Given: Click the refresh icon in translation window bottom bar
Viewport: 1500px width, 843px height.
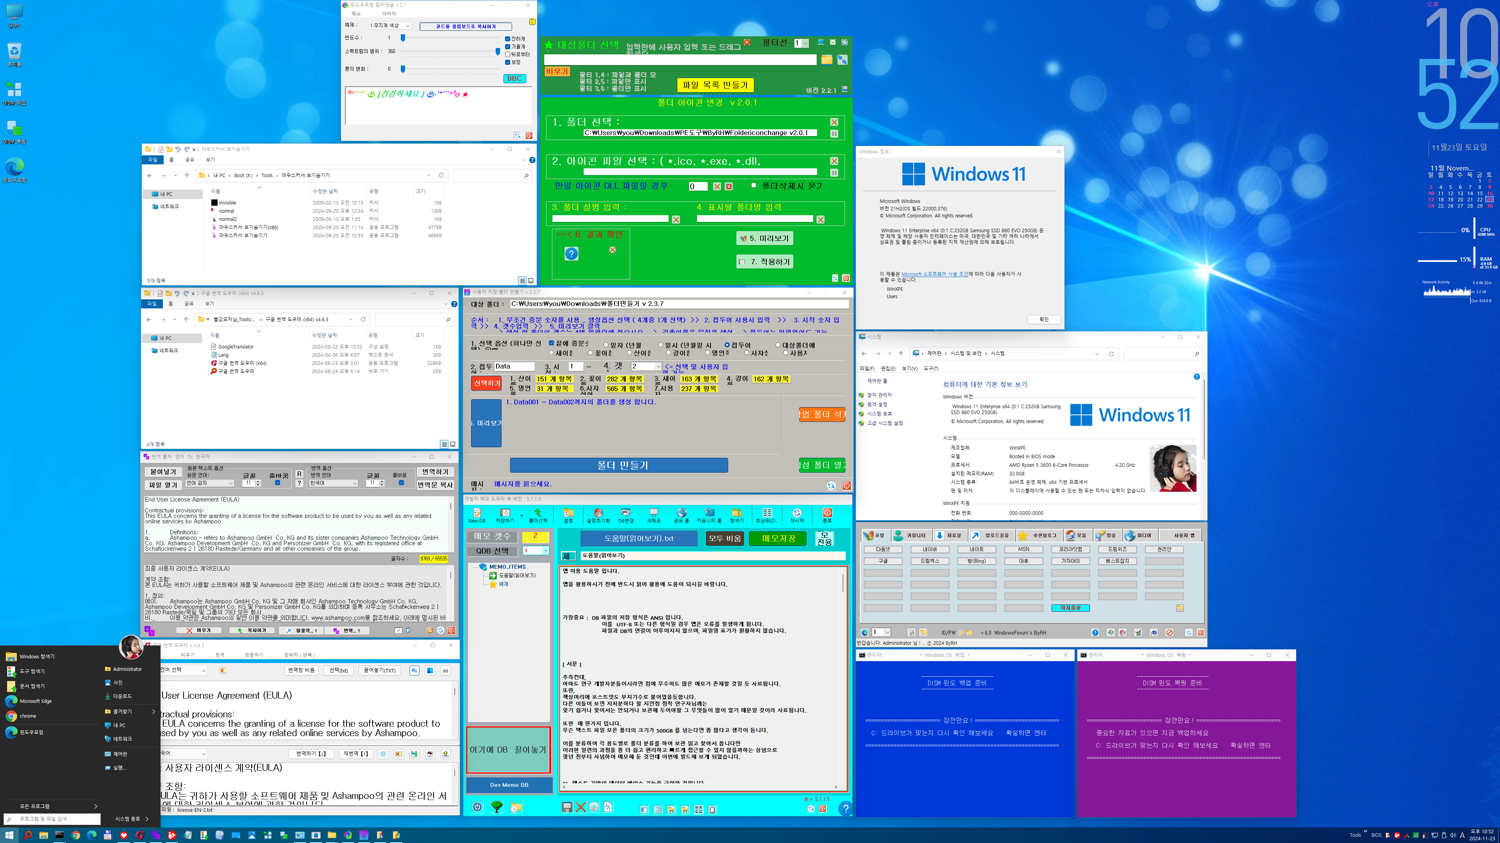Looking at the screenshot, I should tap(441, 630).
